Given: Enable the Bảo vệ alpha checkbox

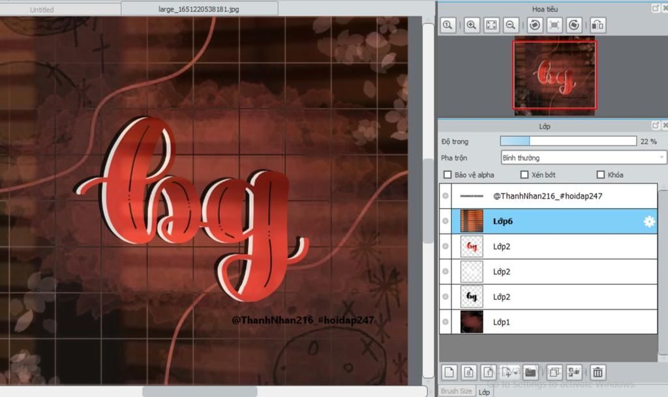Looking at the screenshot, I should tap(448, 175).
